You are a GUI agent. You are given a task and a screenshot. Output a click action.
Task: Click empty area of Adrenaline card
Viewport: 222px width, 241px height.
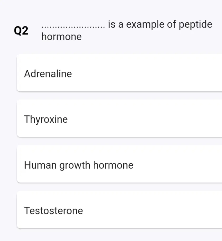(154, 73)
